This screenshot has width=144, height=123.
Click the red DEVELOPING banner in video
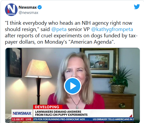click(48, 107)
